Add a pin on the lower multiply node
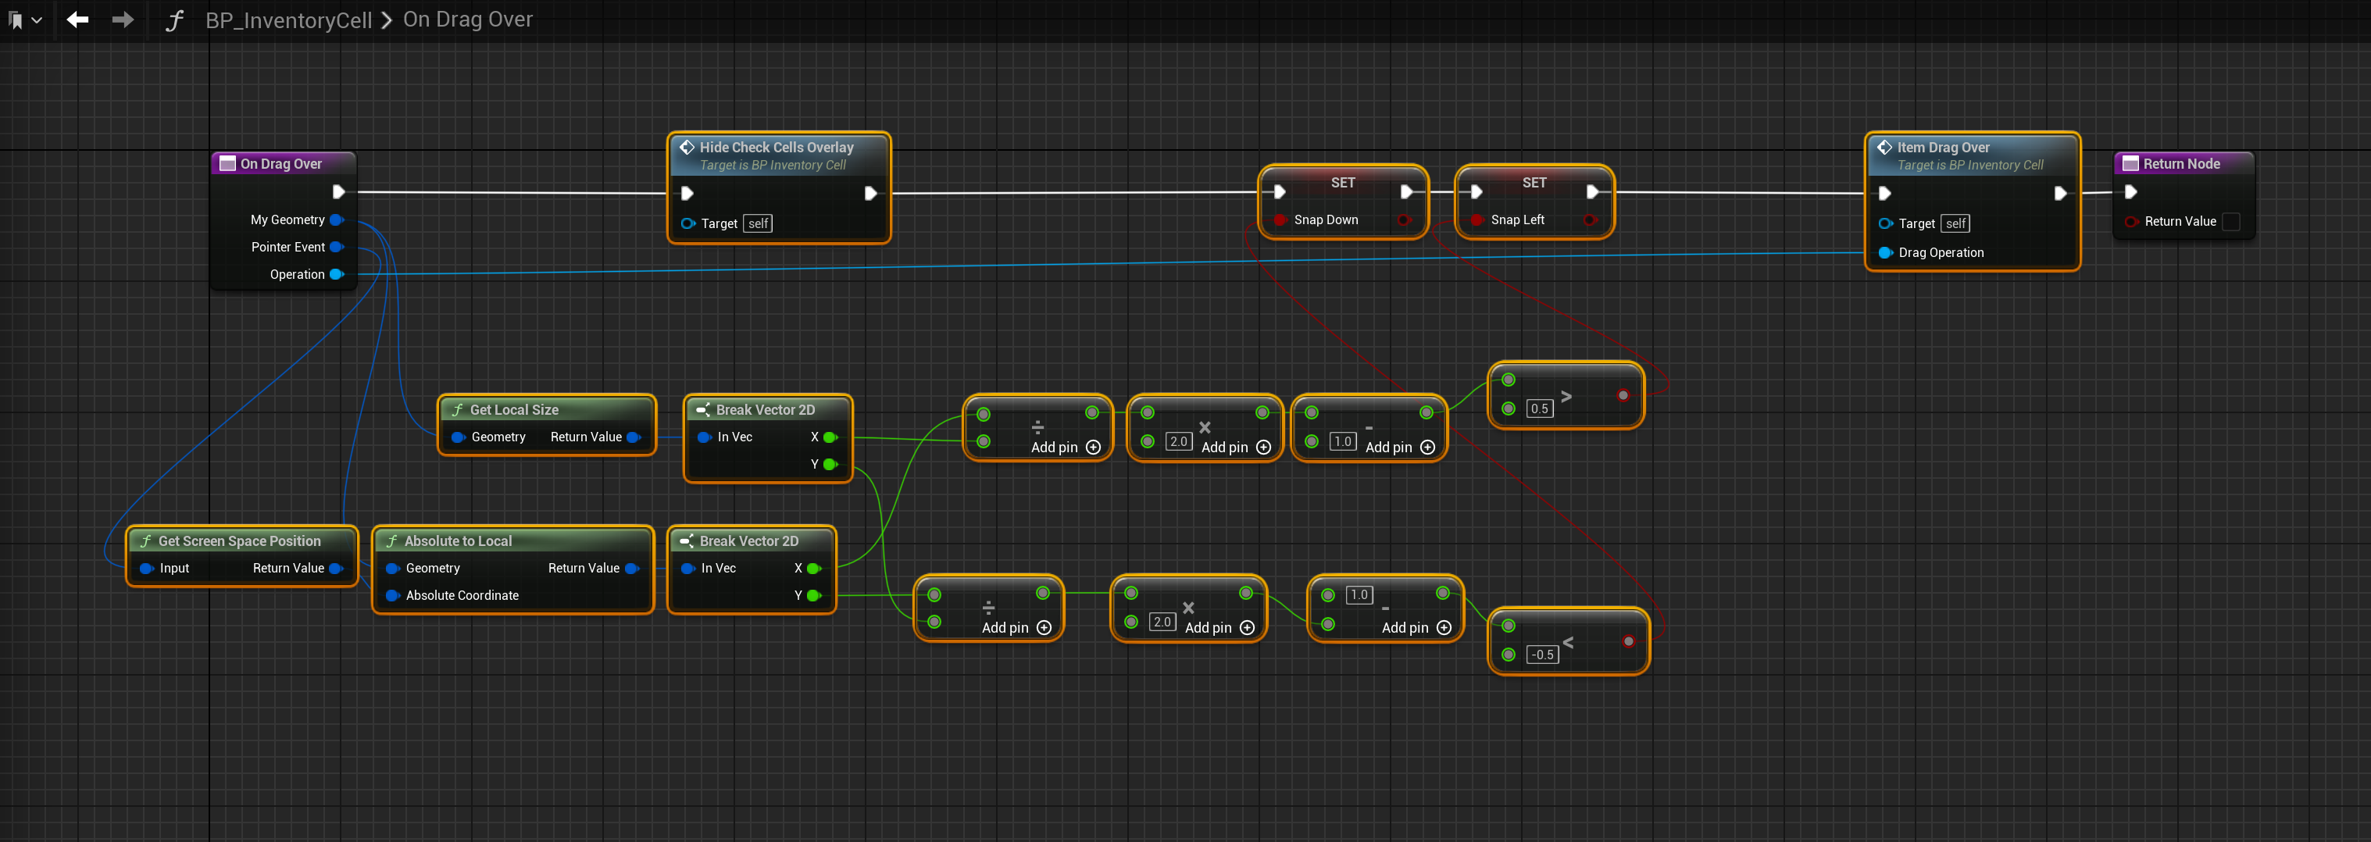Screen dimensions: 2371x842 click(x=1246, y=627)
